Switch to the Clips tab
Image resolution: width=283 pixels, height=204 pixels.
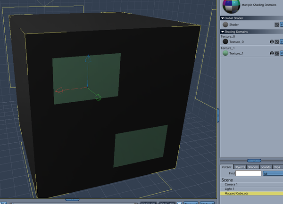pos(277,167)
